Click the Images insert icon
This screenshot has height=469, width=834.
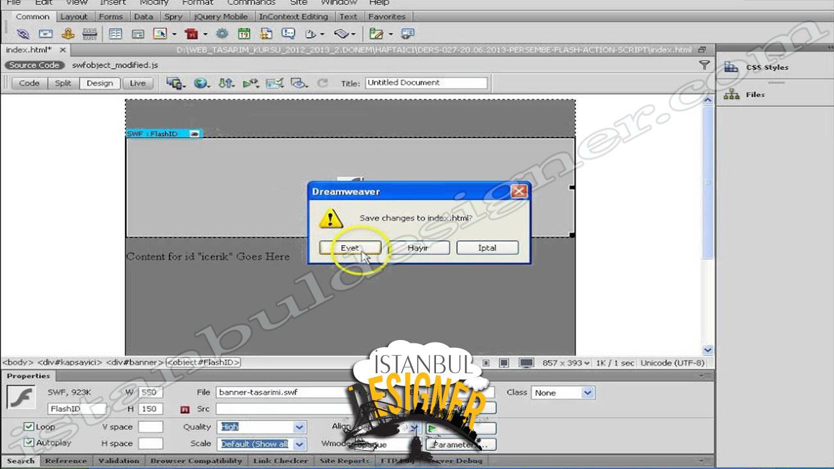click(160, 34)
